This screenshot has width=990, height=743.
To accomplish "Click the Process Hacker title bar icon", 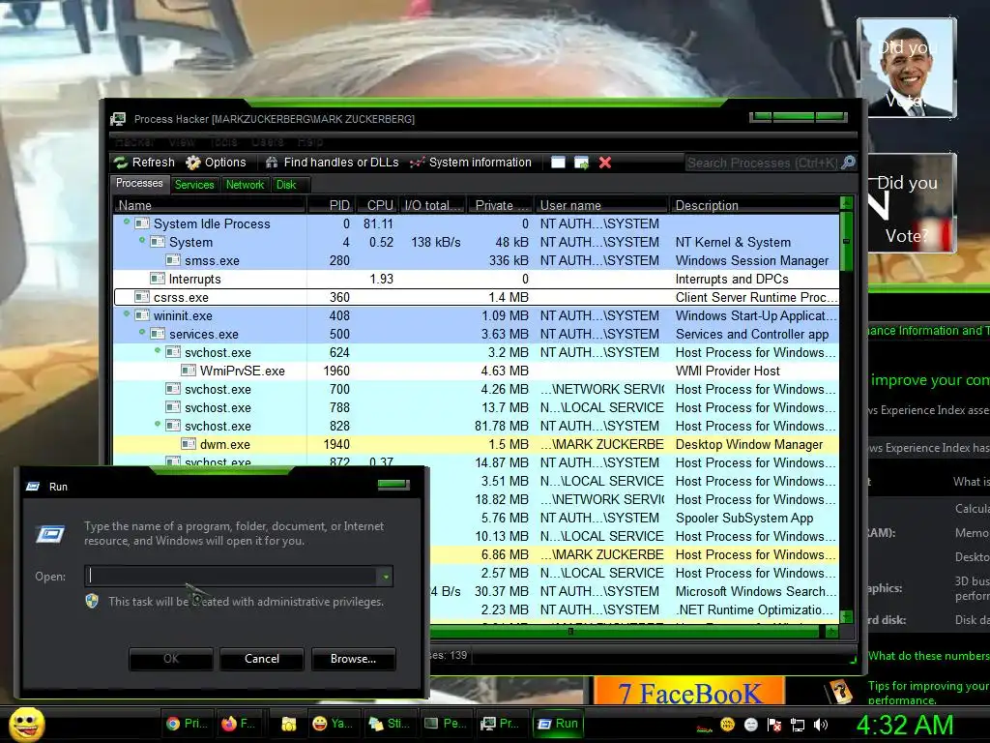I will click(118, 119).
